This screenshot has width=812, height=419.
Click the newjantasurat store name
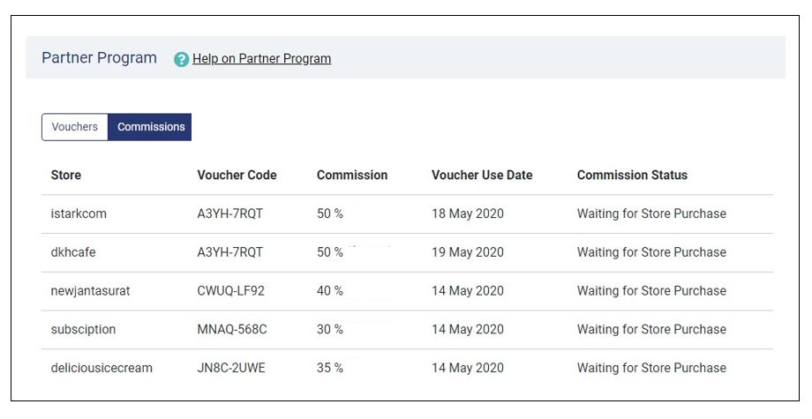(x=90, y=291)
